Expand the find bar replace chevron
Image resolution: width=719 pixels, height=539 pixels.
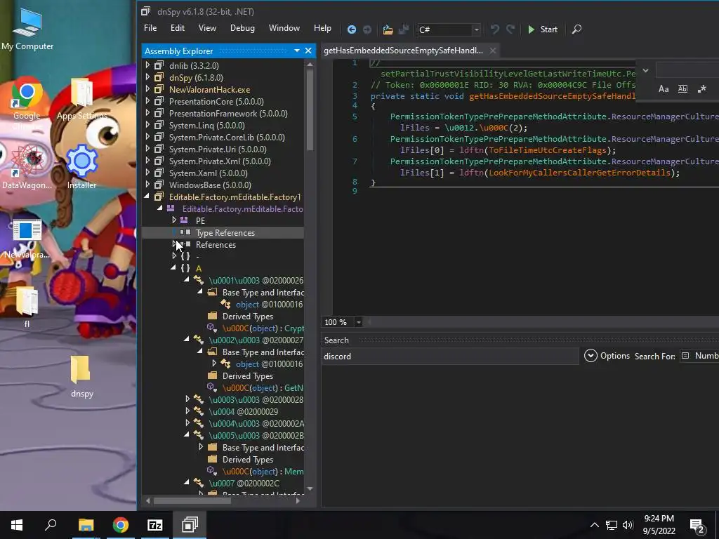[x=646, y=71]
